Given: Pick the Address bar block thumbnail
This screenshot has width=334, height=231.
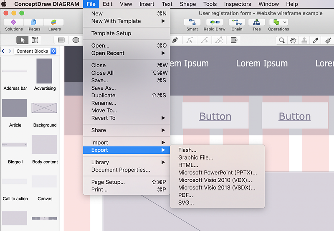Looking at the screenshot, I should coord(15,71).
